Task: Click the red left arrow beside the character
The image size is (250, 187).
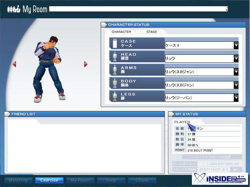Action: (14, 64)
